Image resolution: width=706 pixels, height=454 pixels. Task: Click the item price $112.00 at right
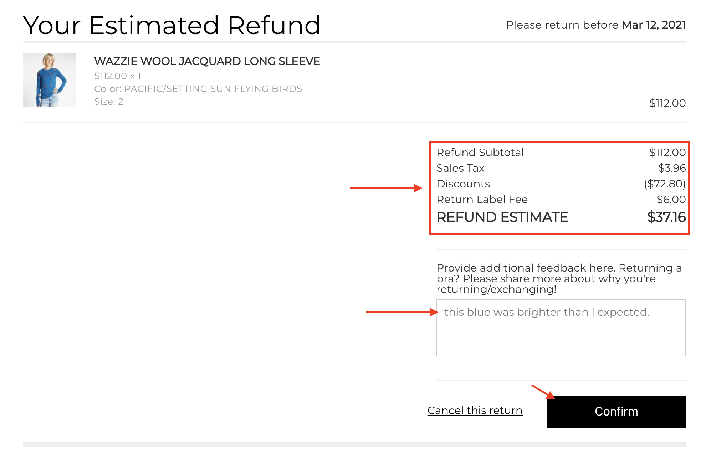coord(667,103)
